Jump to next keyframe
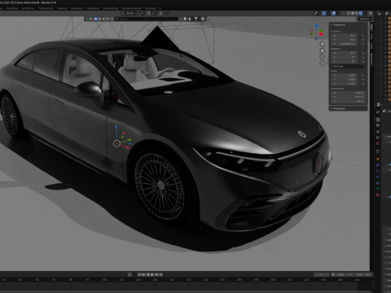391x293 pixels. pyautogui.click(x=156, y=274)
